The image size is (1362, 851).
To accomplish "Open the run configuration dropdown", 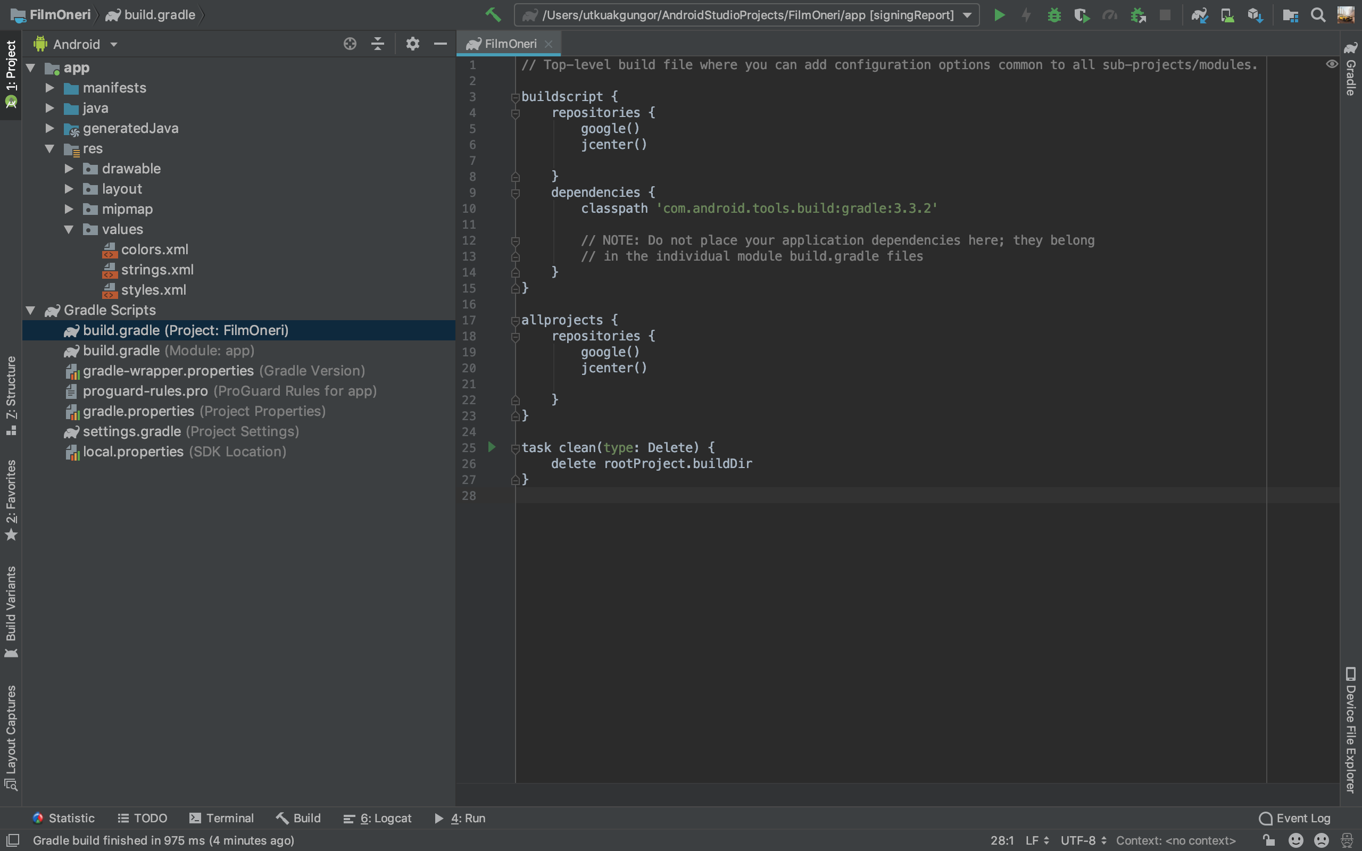I will (967, 15).
